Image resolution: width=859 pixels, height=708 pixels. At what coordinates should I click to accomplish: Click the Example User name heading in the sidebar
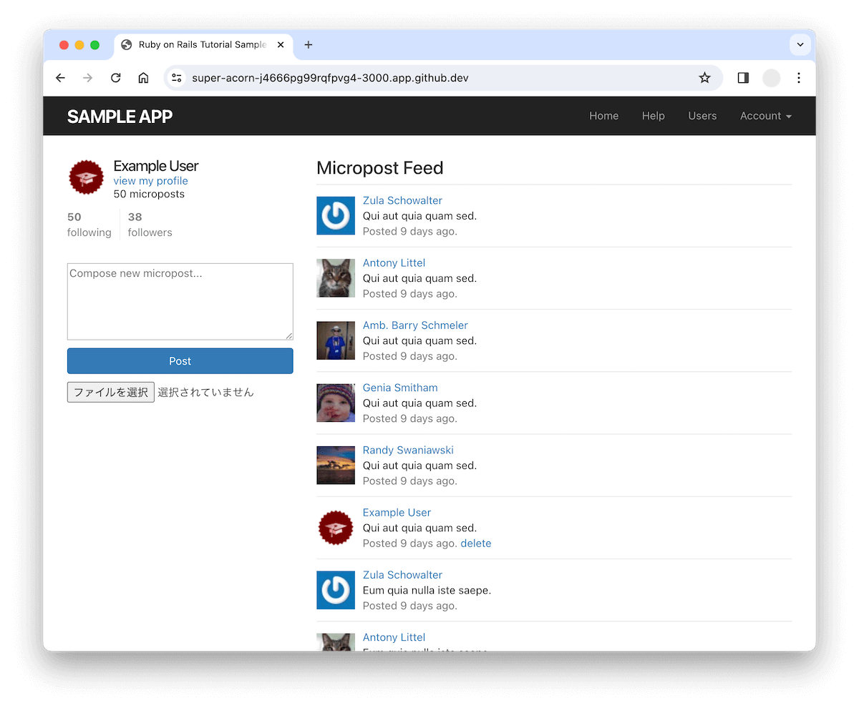[156, 166]
